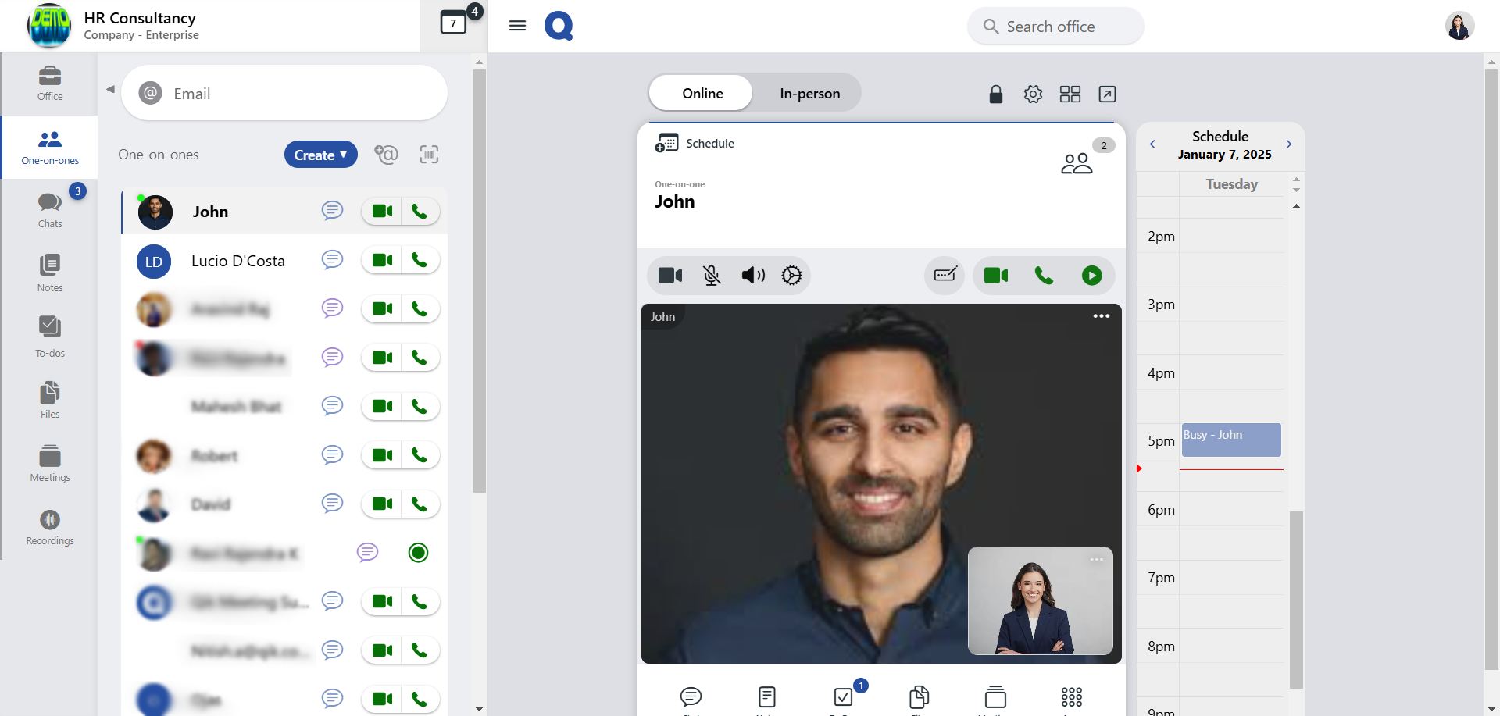This screenshot has width=1500, height=716.
Task: Switch to the In-person tab
Action: click(810, 93)
